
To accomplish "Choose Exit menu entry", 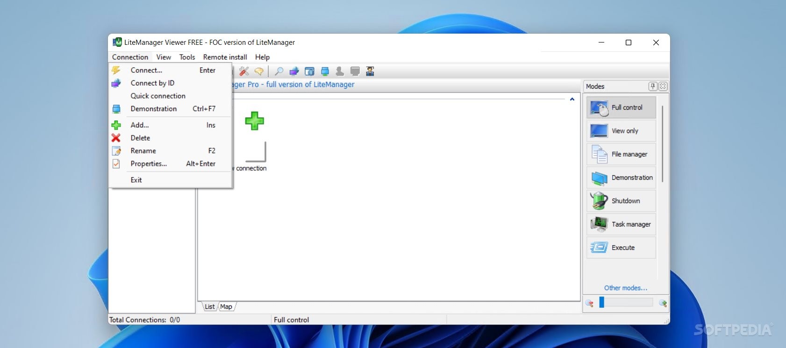I will (x=171, y=180).
